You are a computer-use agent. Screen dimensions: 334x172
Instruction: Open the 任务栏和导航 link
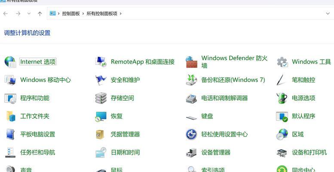coord(38,152)
